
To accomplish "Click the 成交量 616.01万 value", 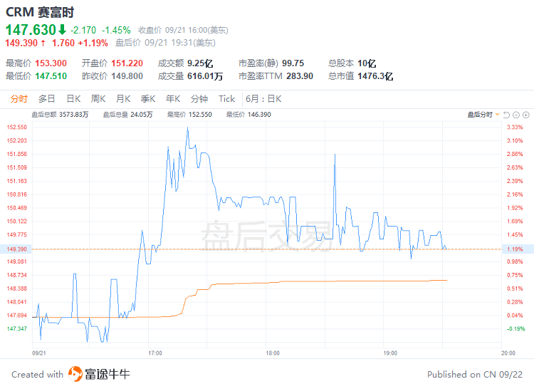I will [x=205, y=76].
